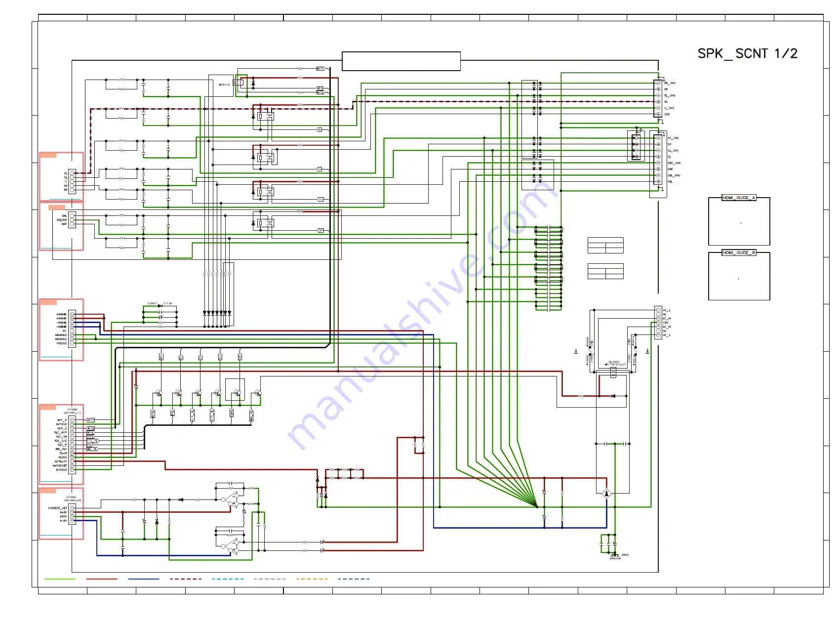Viewport: 840px width, 624px height.
Task: Click the empty title box at top center
Action: pos(401,61)
